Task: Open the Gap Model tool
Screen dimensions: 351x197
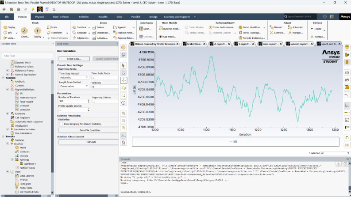Action: [x=168, y=37]
